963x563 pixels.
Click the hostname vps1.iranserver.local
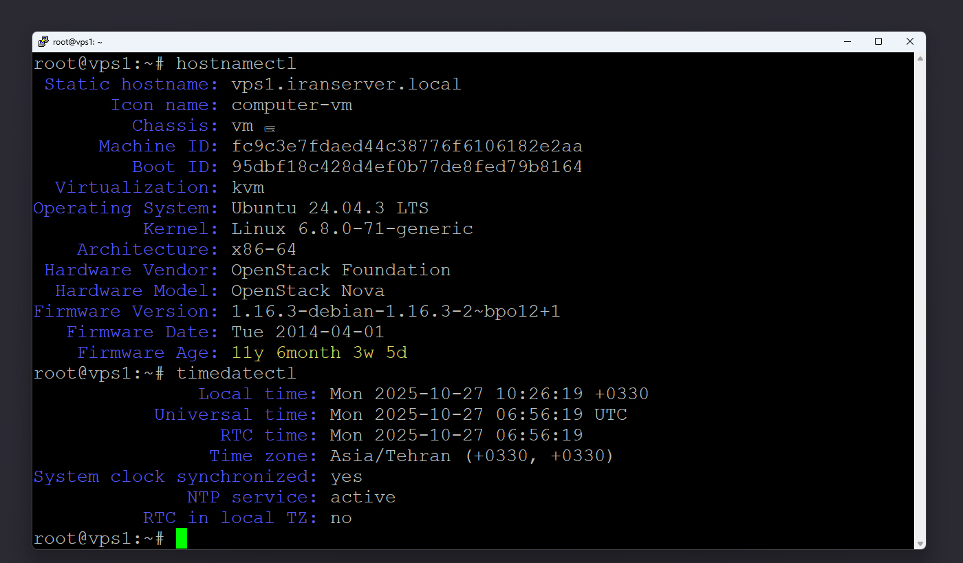coord(346,85)
